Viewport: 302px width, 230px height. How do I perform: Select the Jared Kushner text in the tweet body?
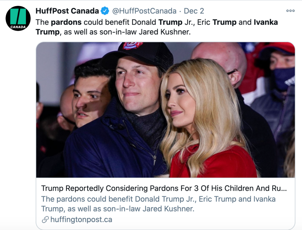tap(165, 32)
